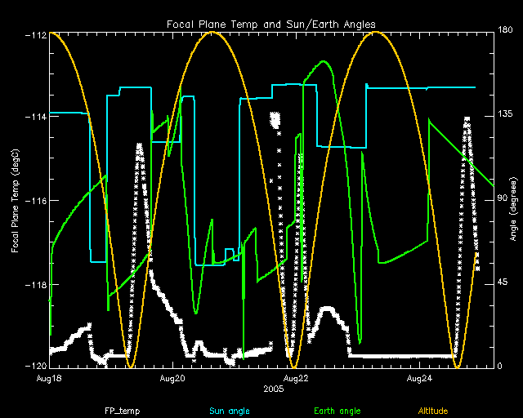Click the 'Focal Plane Temp (degC)' axis label
Screen dimensions: 523x418
(15, 199)
